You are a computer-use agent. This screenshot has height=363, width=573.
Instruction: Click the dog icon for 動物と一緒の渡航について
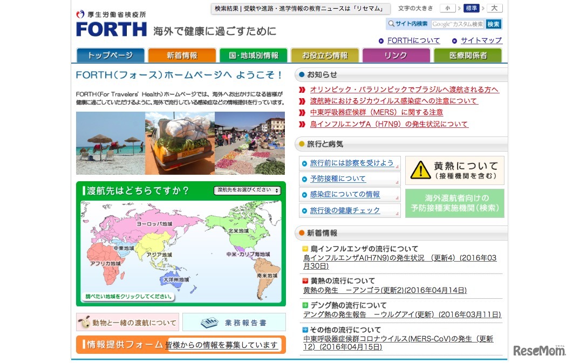[x=85, y=322]
